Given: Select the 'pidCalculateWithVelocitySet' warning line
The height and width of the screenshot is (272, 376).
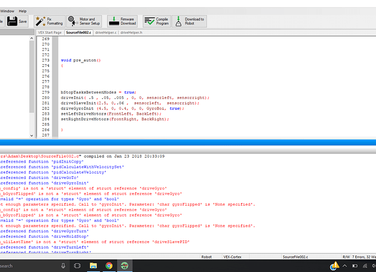Looking at the screenshot, I should coord(62,167).
